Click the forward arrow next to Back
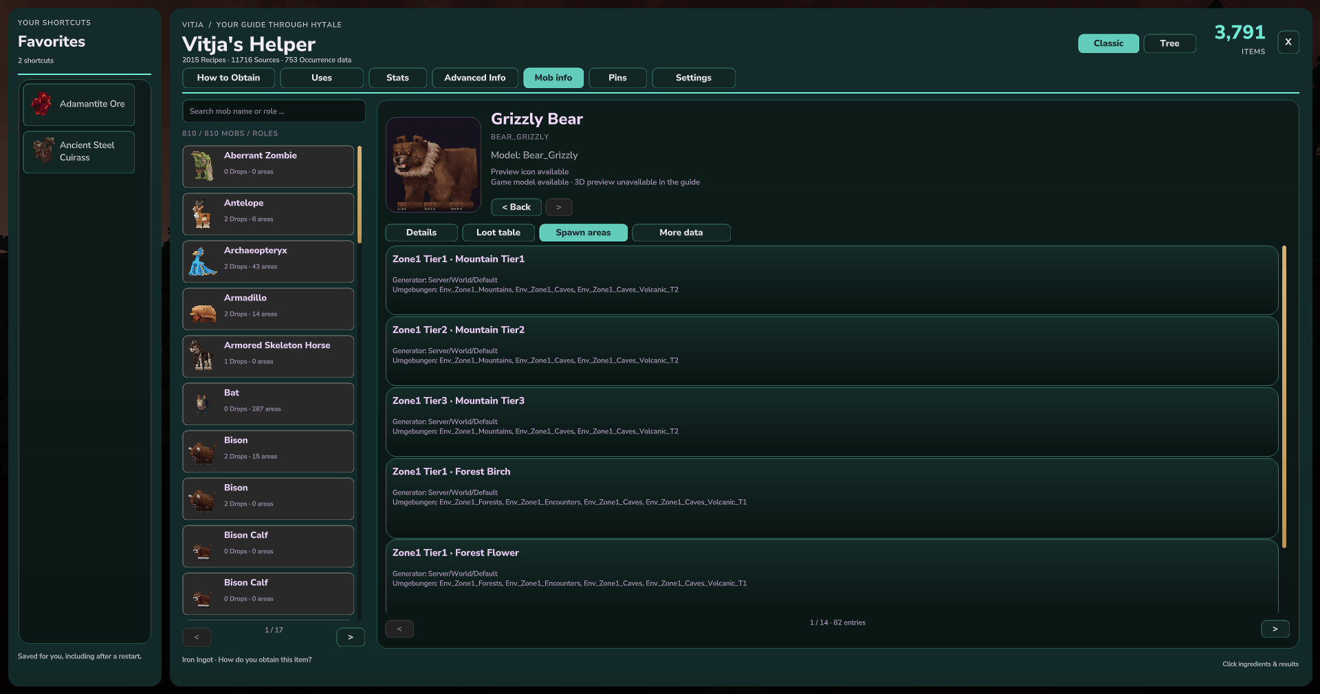 (x=559, y=207)
